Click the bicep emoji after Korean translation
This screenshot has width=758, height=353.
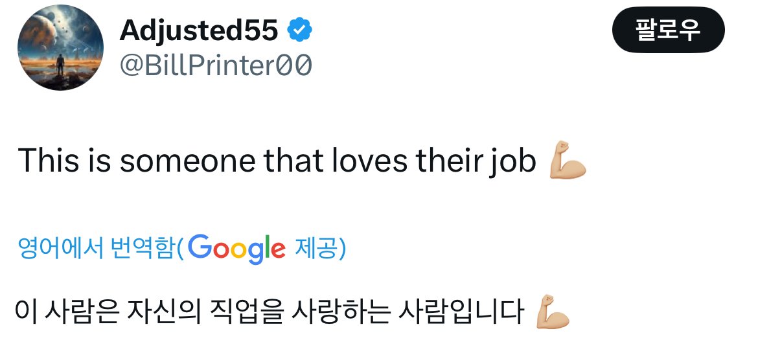553,313
